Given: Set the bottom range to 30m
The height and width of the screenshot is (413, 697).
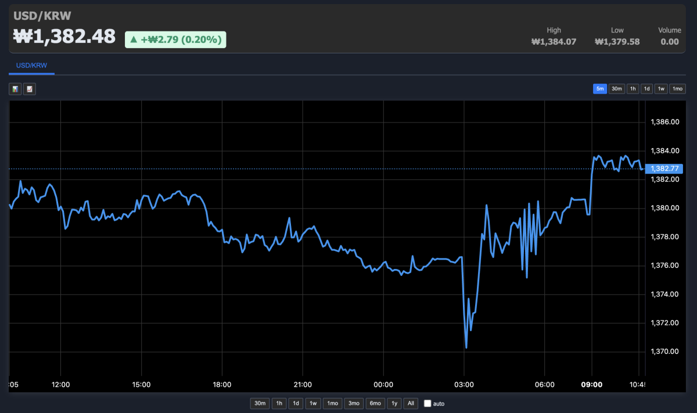Looking at the screenshot, I should tap(260, 404).
